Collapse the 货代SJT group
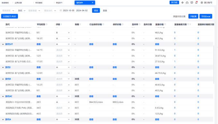 [x=3, y=44]
